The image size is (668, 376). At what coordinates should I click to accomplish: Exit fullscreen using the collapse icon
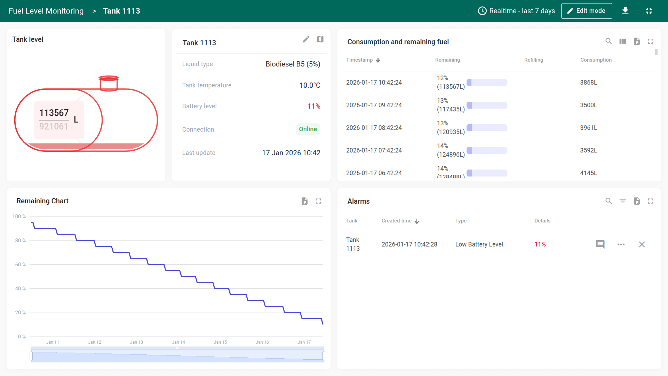click(649, 11)
